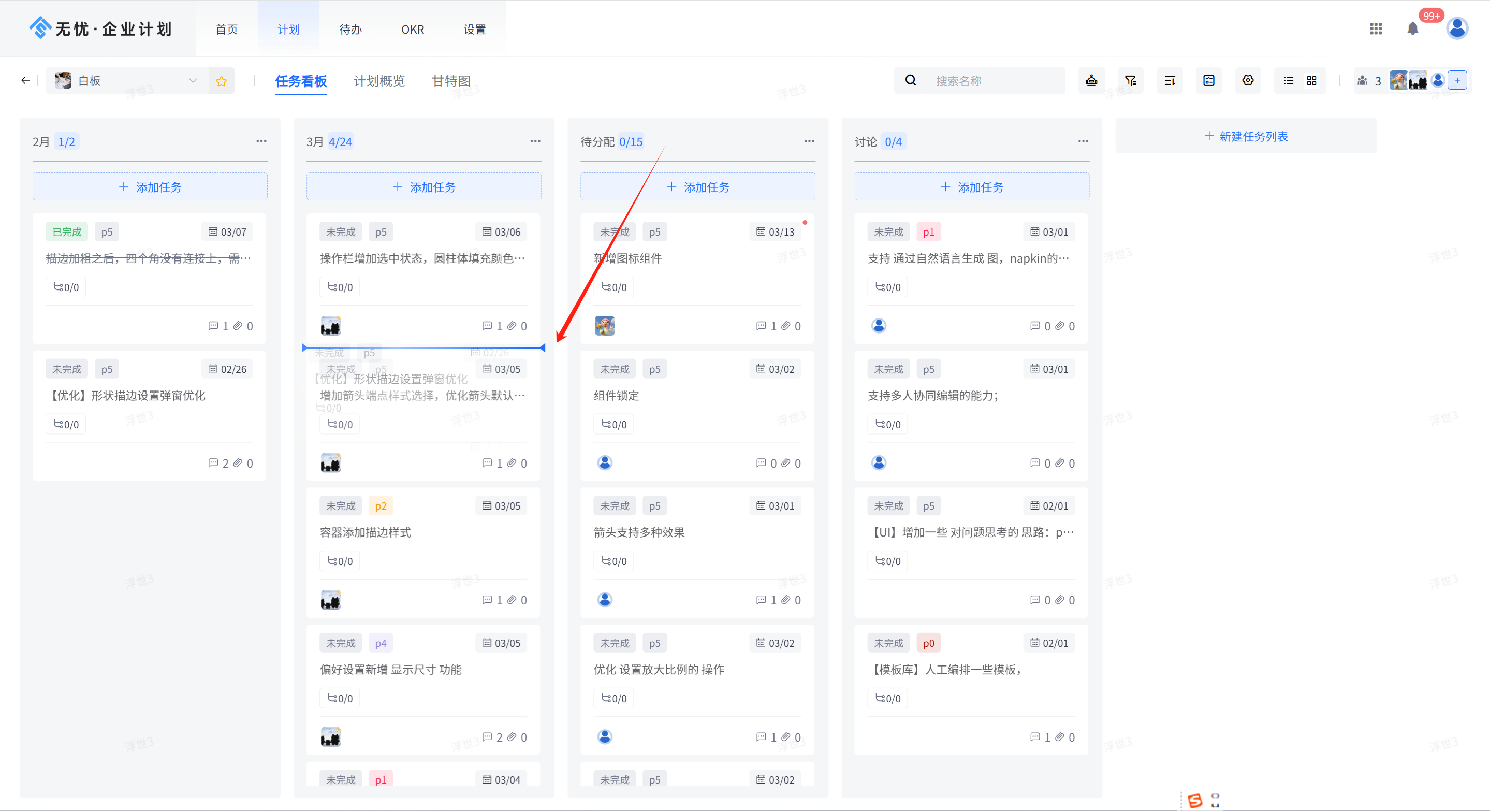
Task: Toggle favorite star for 白板 project
Action: (221, 81)
